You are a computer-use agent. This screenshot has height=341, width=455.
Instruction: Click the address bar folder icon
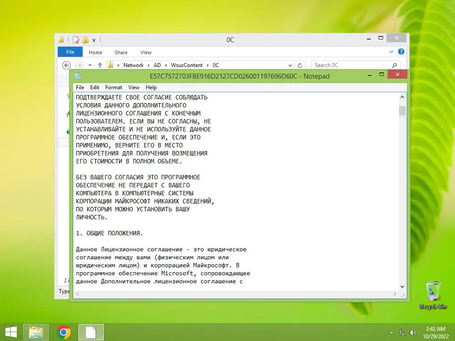click(110, 65)
